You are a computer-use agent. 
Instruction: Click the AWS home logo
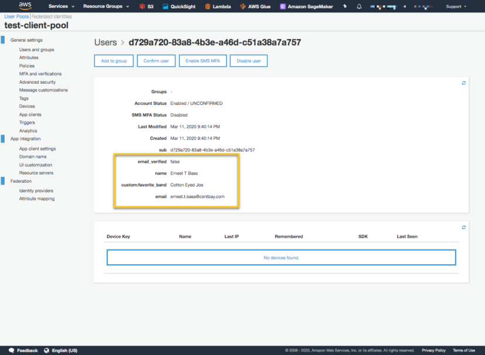tap(22, 6)
